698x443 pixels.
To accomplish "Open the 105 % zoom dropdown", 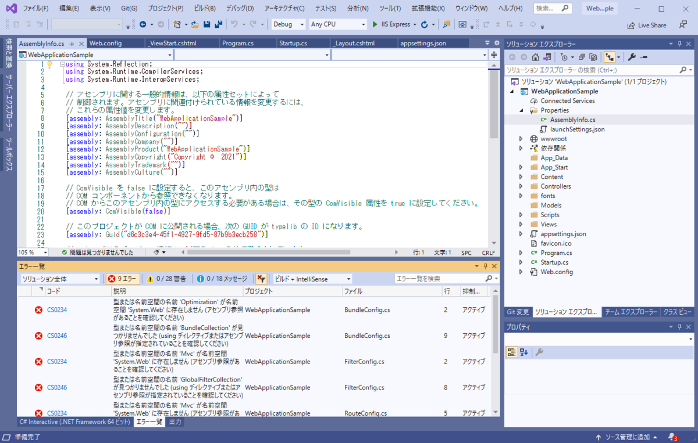I will (34, 253).
